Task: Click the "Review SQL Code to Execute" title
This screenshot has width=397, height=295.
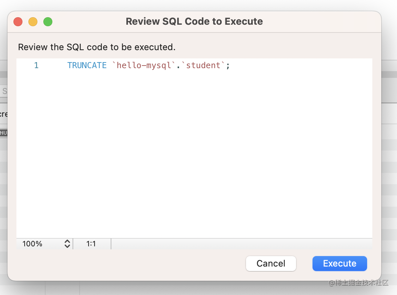Action: (x=194, y=22)
